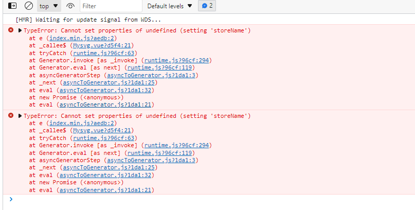Viewport: 415px width, 210px height.
Task: Open index.min.js?aedb:2 link in first error
Action: (x=82, y=38)
